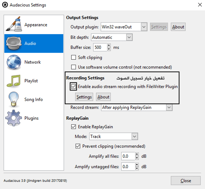This screenshot has height=189, width=205.
Task: Click the Playlist music note icon
Action: (13, 81)
